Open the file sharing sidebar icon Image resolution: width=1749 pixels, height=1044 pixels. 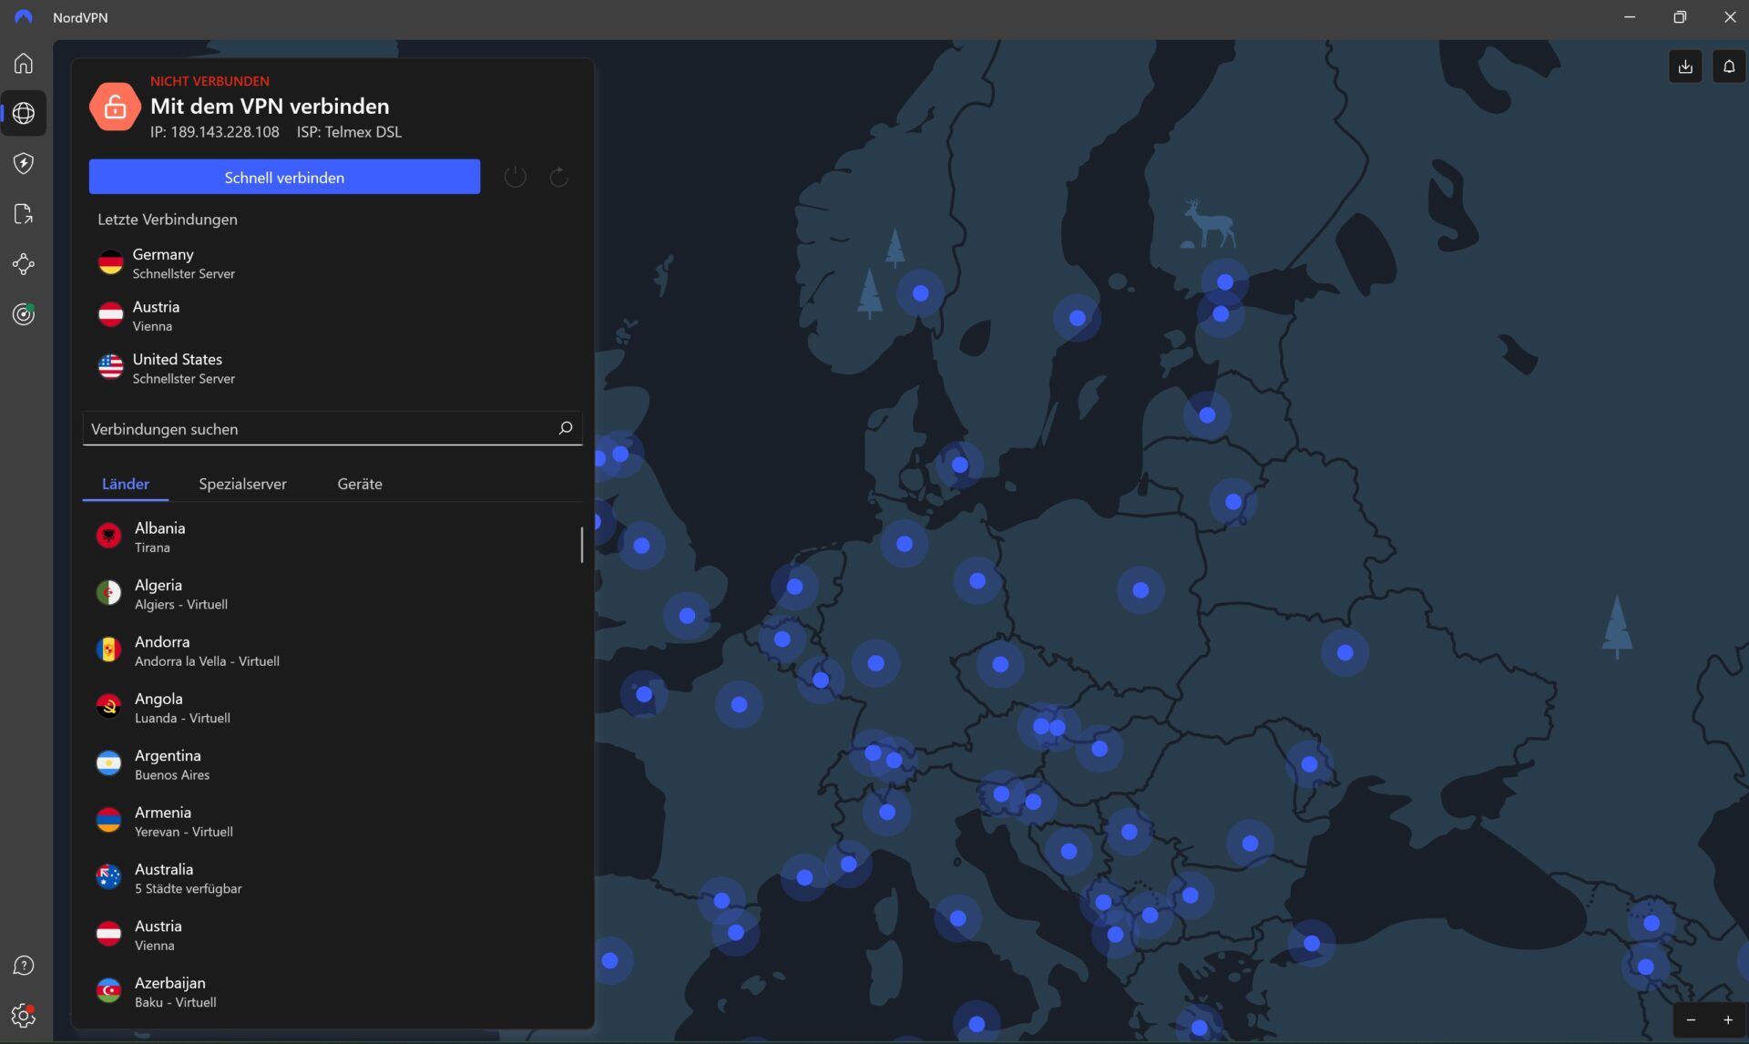(24, 214)
